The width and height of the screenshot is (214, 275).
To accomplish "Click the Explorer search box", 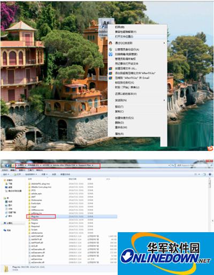I will (194, 165).
